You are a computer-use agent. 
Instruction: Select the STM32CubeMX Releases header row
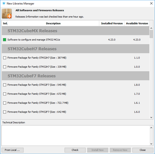point(76,31)
